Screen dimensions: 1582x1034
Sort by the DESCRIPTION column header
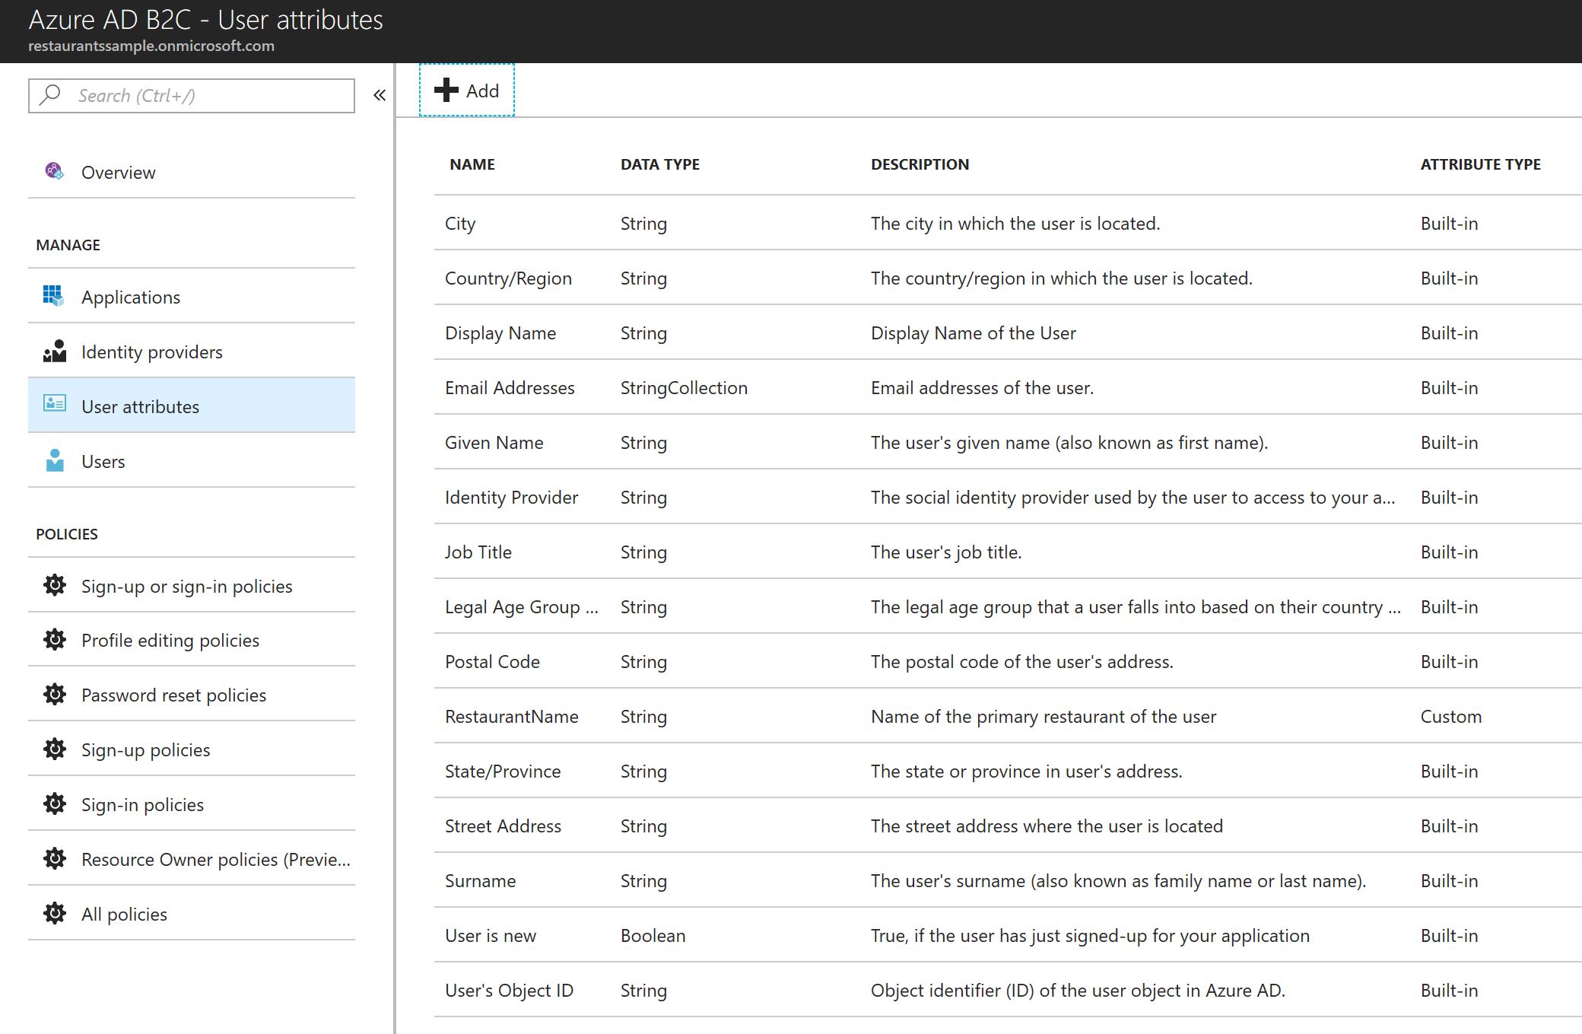coord(920,164)
